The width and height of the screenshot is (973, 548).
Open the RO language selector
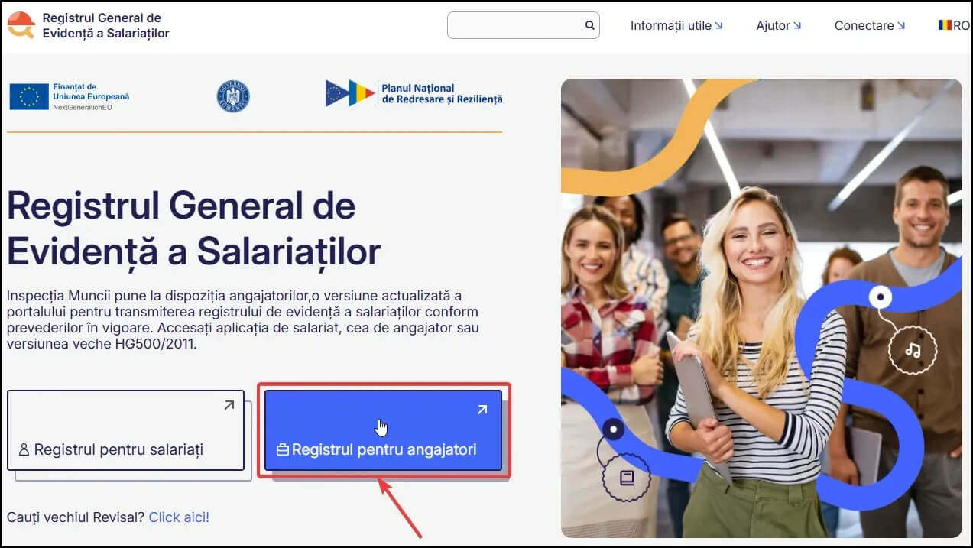tap(954, 25)
